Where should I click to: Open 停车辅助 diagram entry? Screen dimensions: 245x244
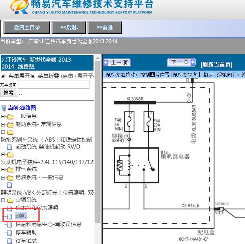[x=26, y=232]
